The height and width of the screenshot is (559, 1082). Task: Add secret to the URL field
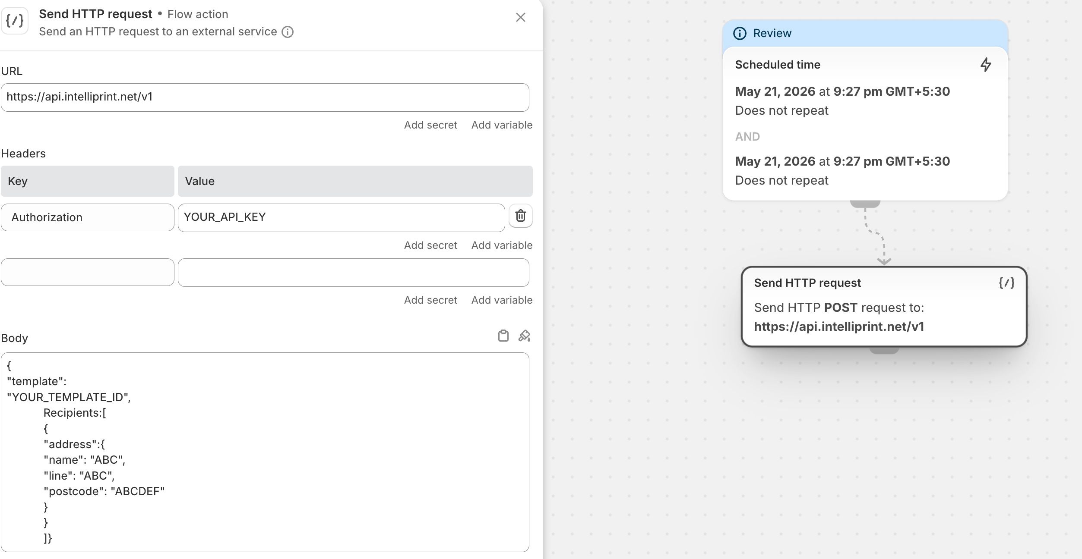(x=430, y=125)
